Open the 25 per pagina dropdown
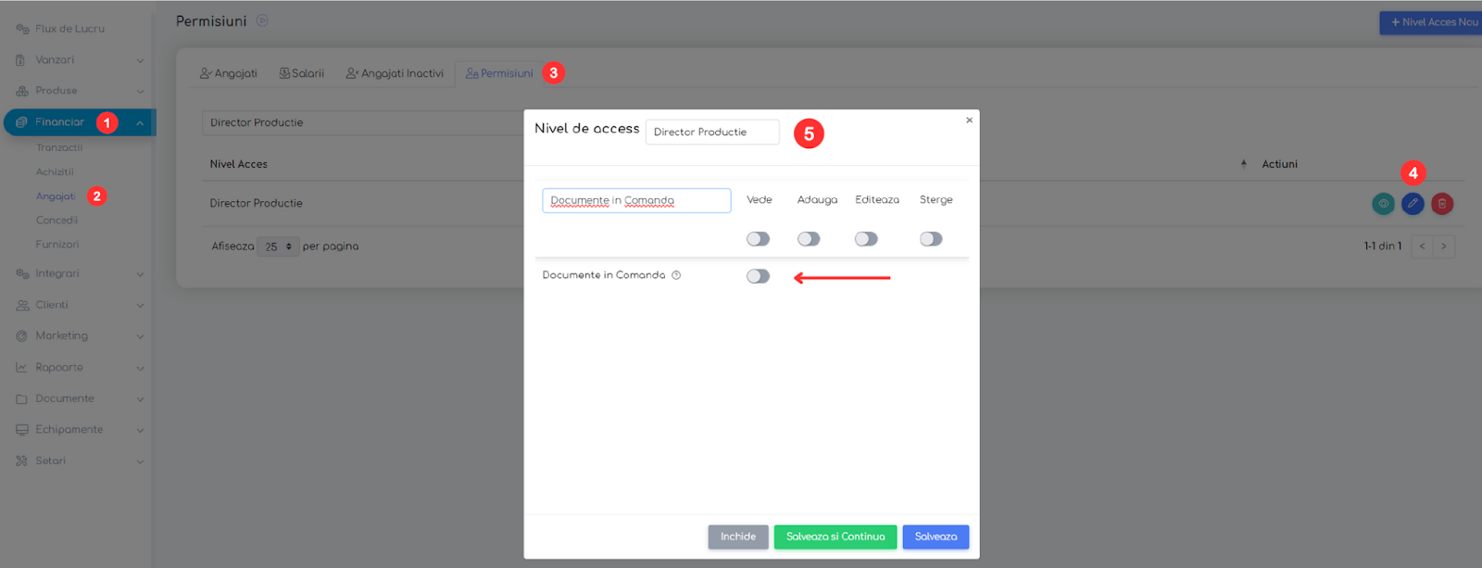Image resolution: width=1482 pixels, height=568 pixels. [278, 246]
